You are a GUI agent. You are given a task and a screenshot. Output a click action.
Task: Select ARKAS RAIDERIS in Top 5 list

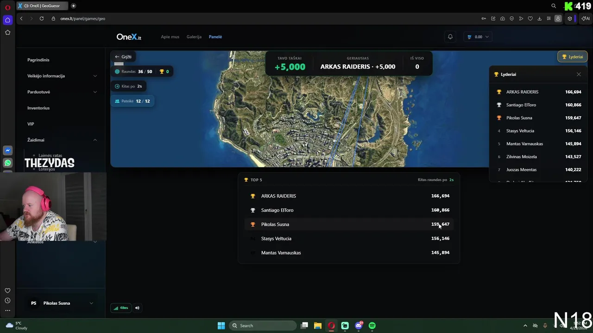pos(349,196)
